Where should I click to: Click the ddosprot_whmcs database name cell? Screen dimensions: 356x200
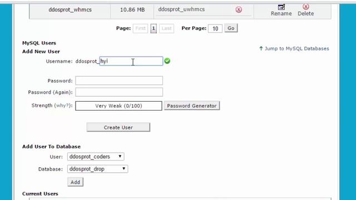coord(70,10)
